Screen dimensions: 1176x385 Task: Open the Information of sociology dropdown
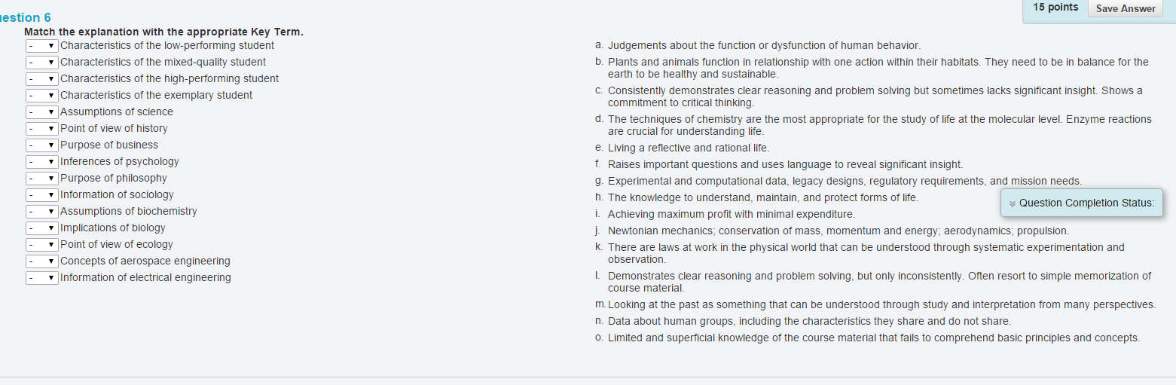42,195
